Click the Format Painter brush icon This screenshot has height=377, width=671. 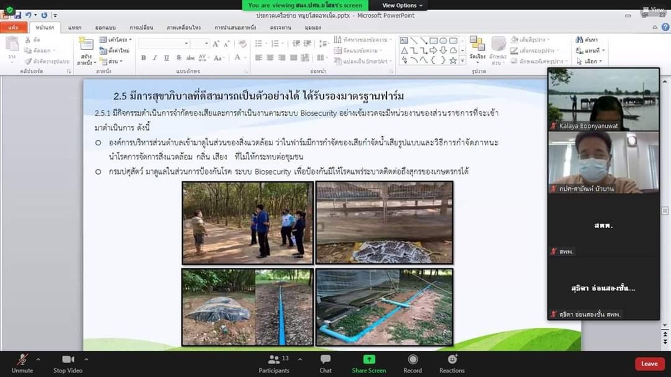[x=29, y=61]
